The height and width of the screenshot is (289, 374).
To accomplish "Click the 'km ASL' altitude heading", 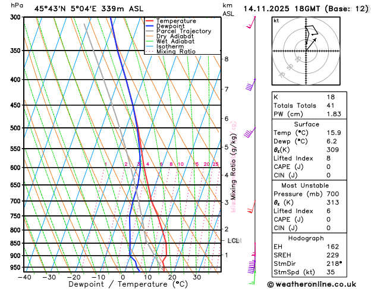I will point(228,10).
